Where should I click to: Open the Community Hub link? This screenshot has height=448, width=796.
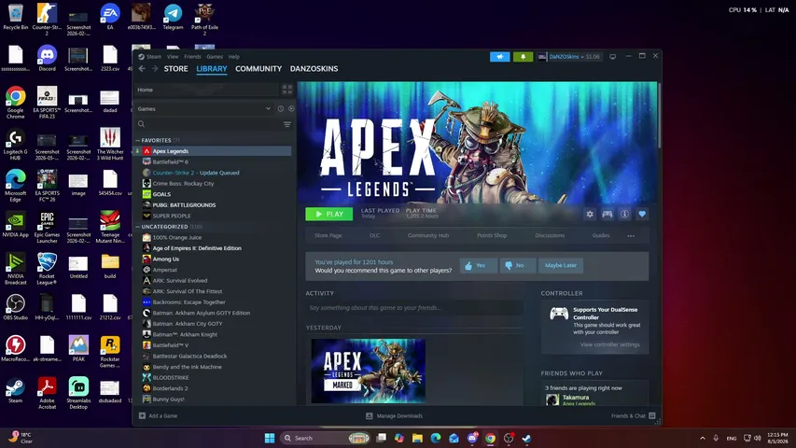tap(428, 236)
